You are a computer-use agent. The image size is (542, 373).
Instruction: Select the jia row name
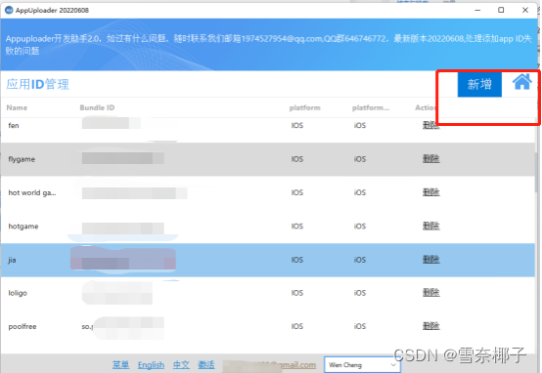click(12, 260)
